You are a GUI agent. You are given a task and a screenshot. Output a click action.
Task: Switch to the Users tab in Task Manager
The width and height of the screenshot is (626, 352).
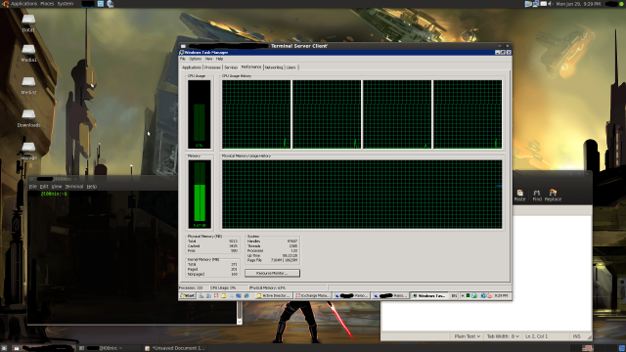pos(291,67)
